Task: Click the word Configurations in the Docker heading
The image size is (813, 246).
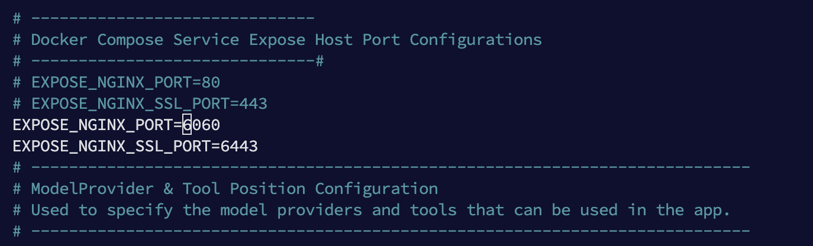Action: pyautogui.click(x=476, y=40)
